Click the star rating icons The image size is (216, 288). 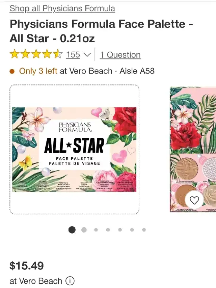point(36,55)
